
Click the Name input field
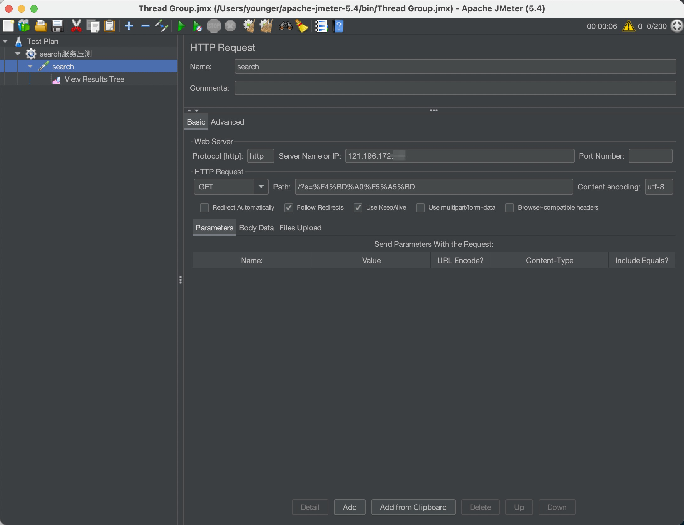click(x=455, y=67)
